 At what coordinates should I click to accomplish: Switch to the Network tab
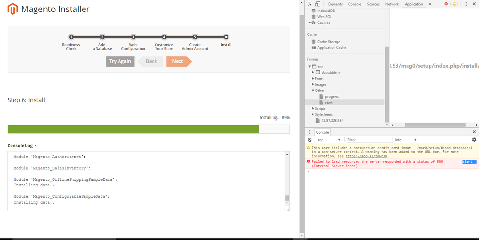click(x=392, y=4)
